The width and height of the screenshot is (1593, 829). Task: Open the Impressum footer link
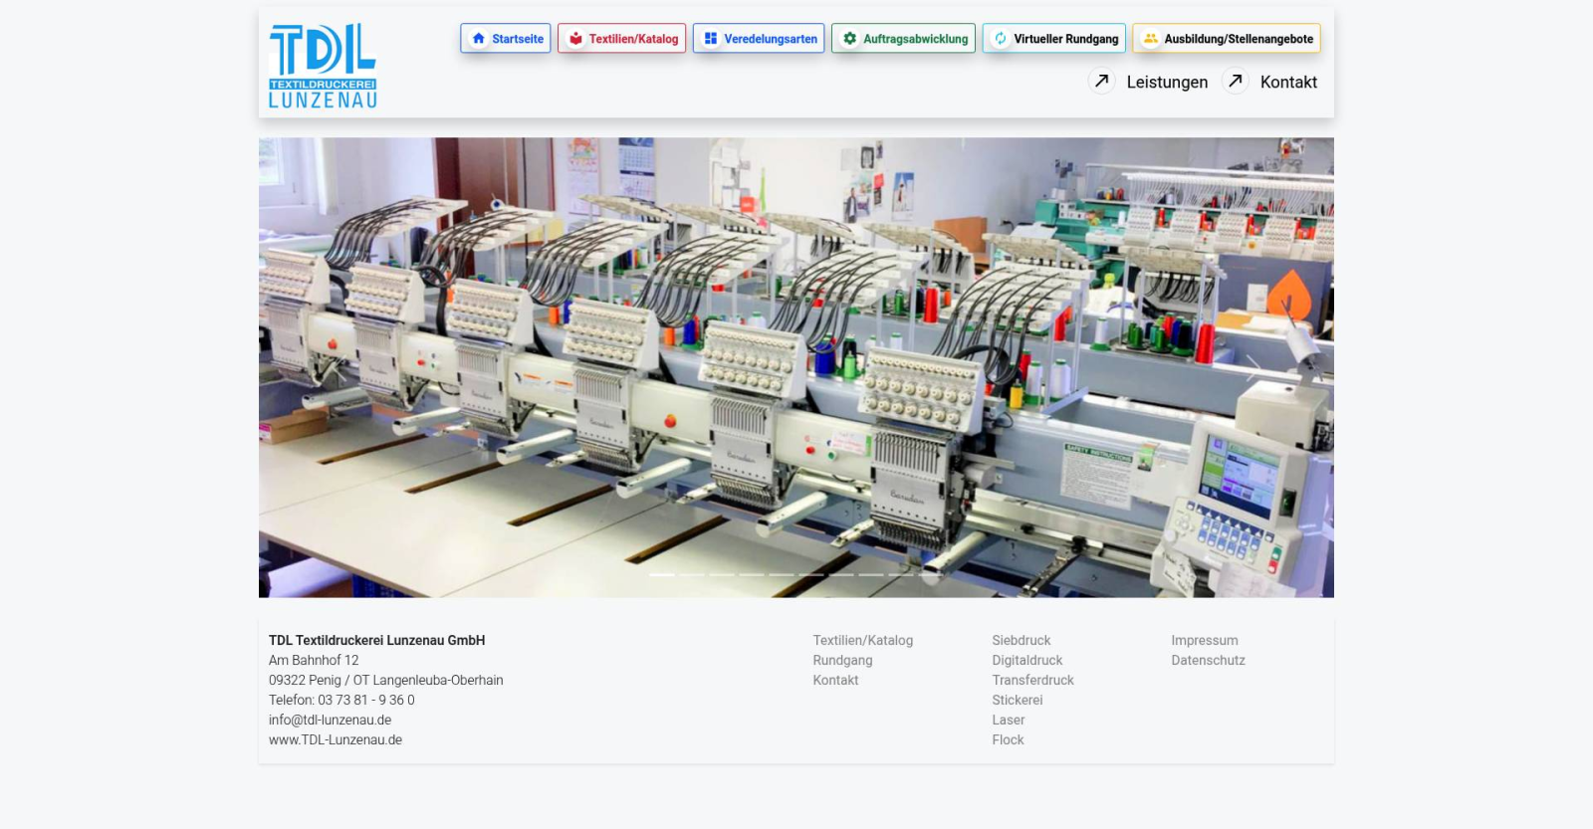pos(1204,641)
